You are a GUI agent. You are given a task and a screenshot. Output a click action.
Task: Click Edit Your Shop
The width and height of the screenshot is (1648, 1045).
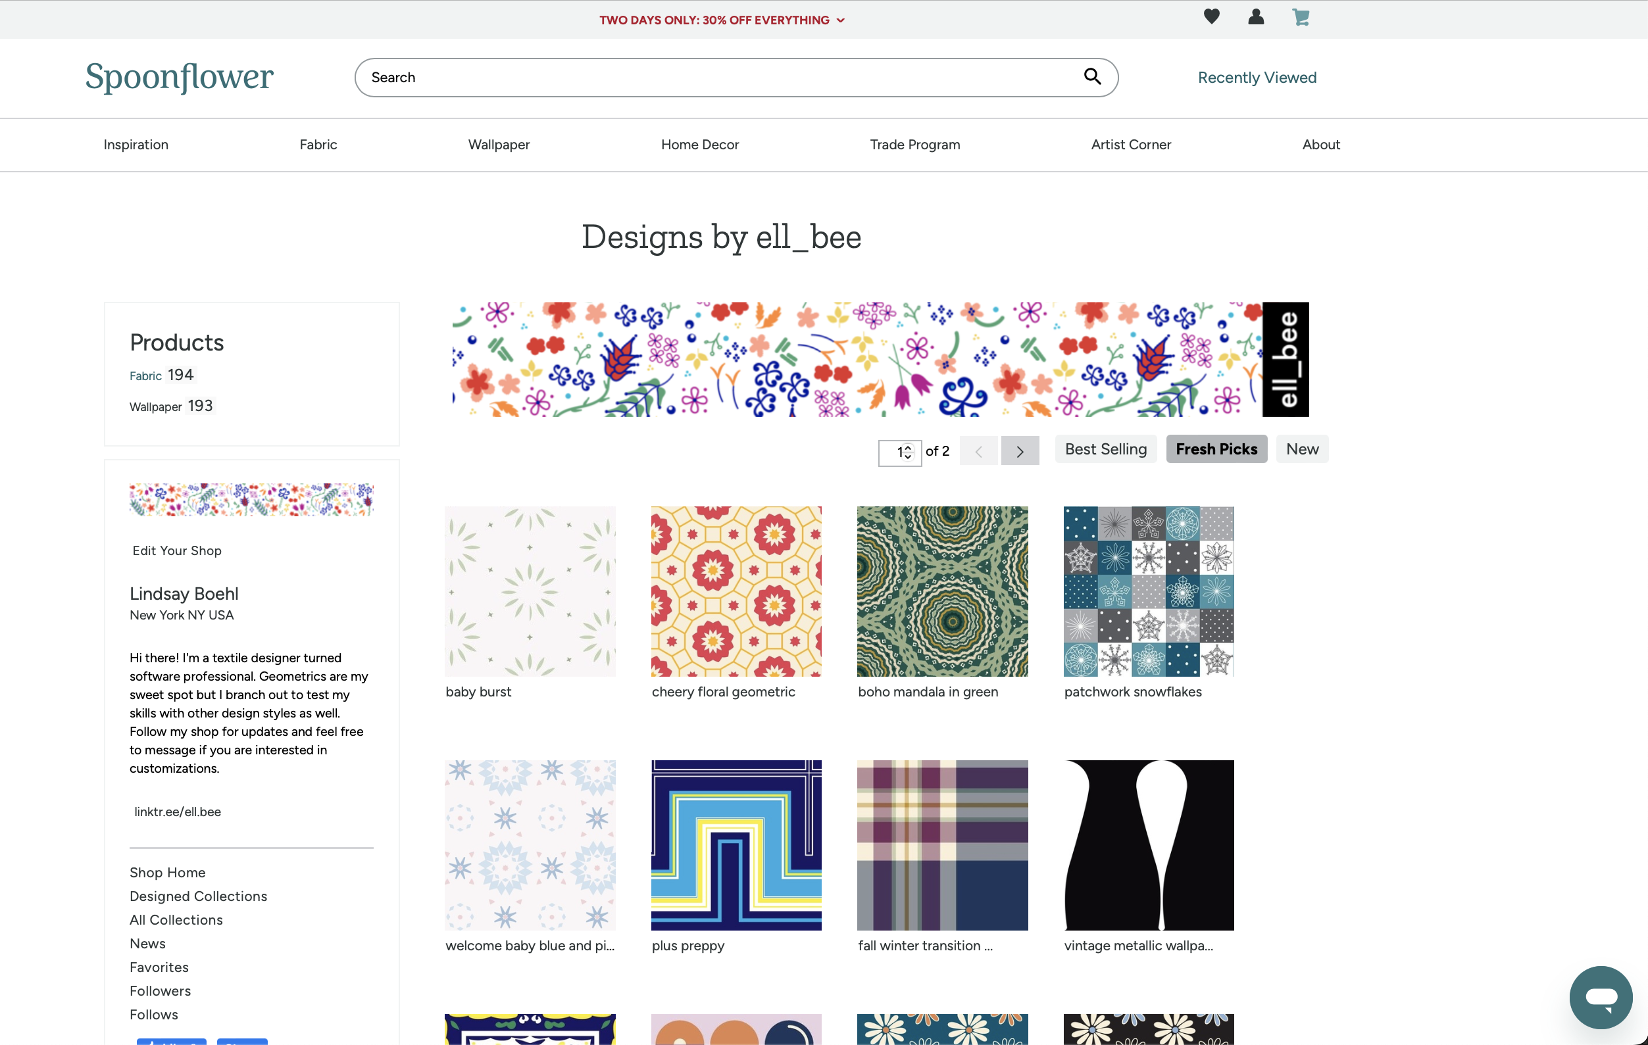[176, 550]
